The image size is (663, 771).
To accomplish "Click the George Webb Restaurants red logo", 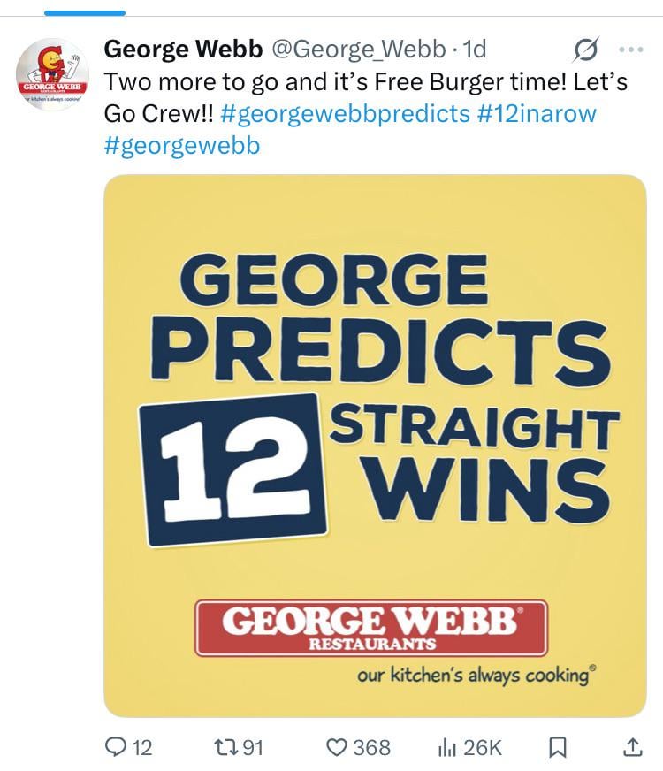I will (x=371, y=628).
